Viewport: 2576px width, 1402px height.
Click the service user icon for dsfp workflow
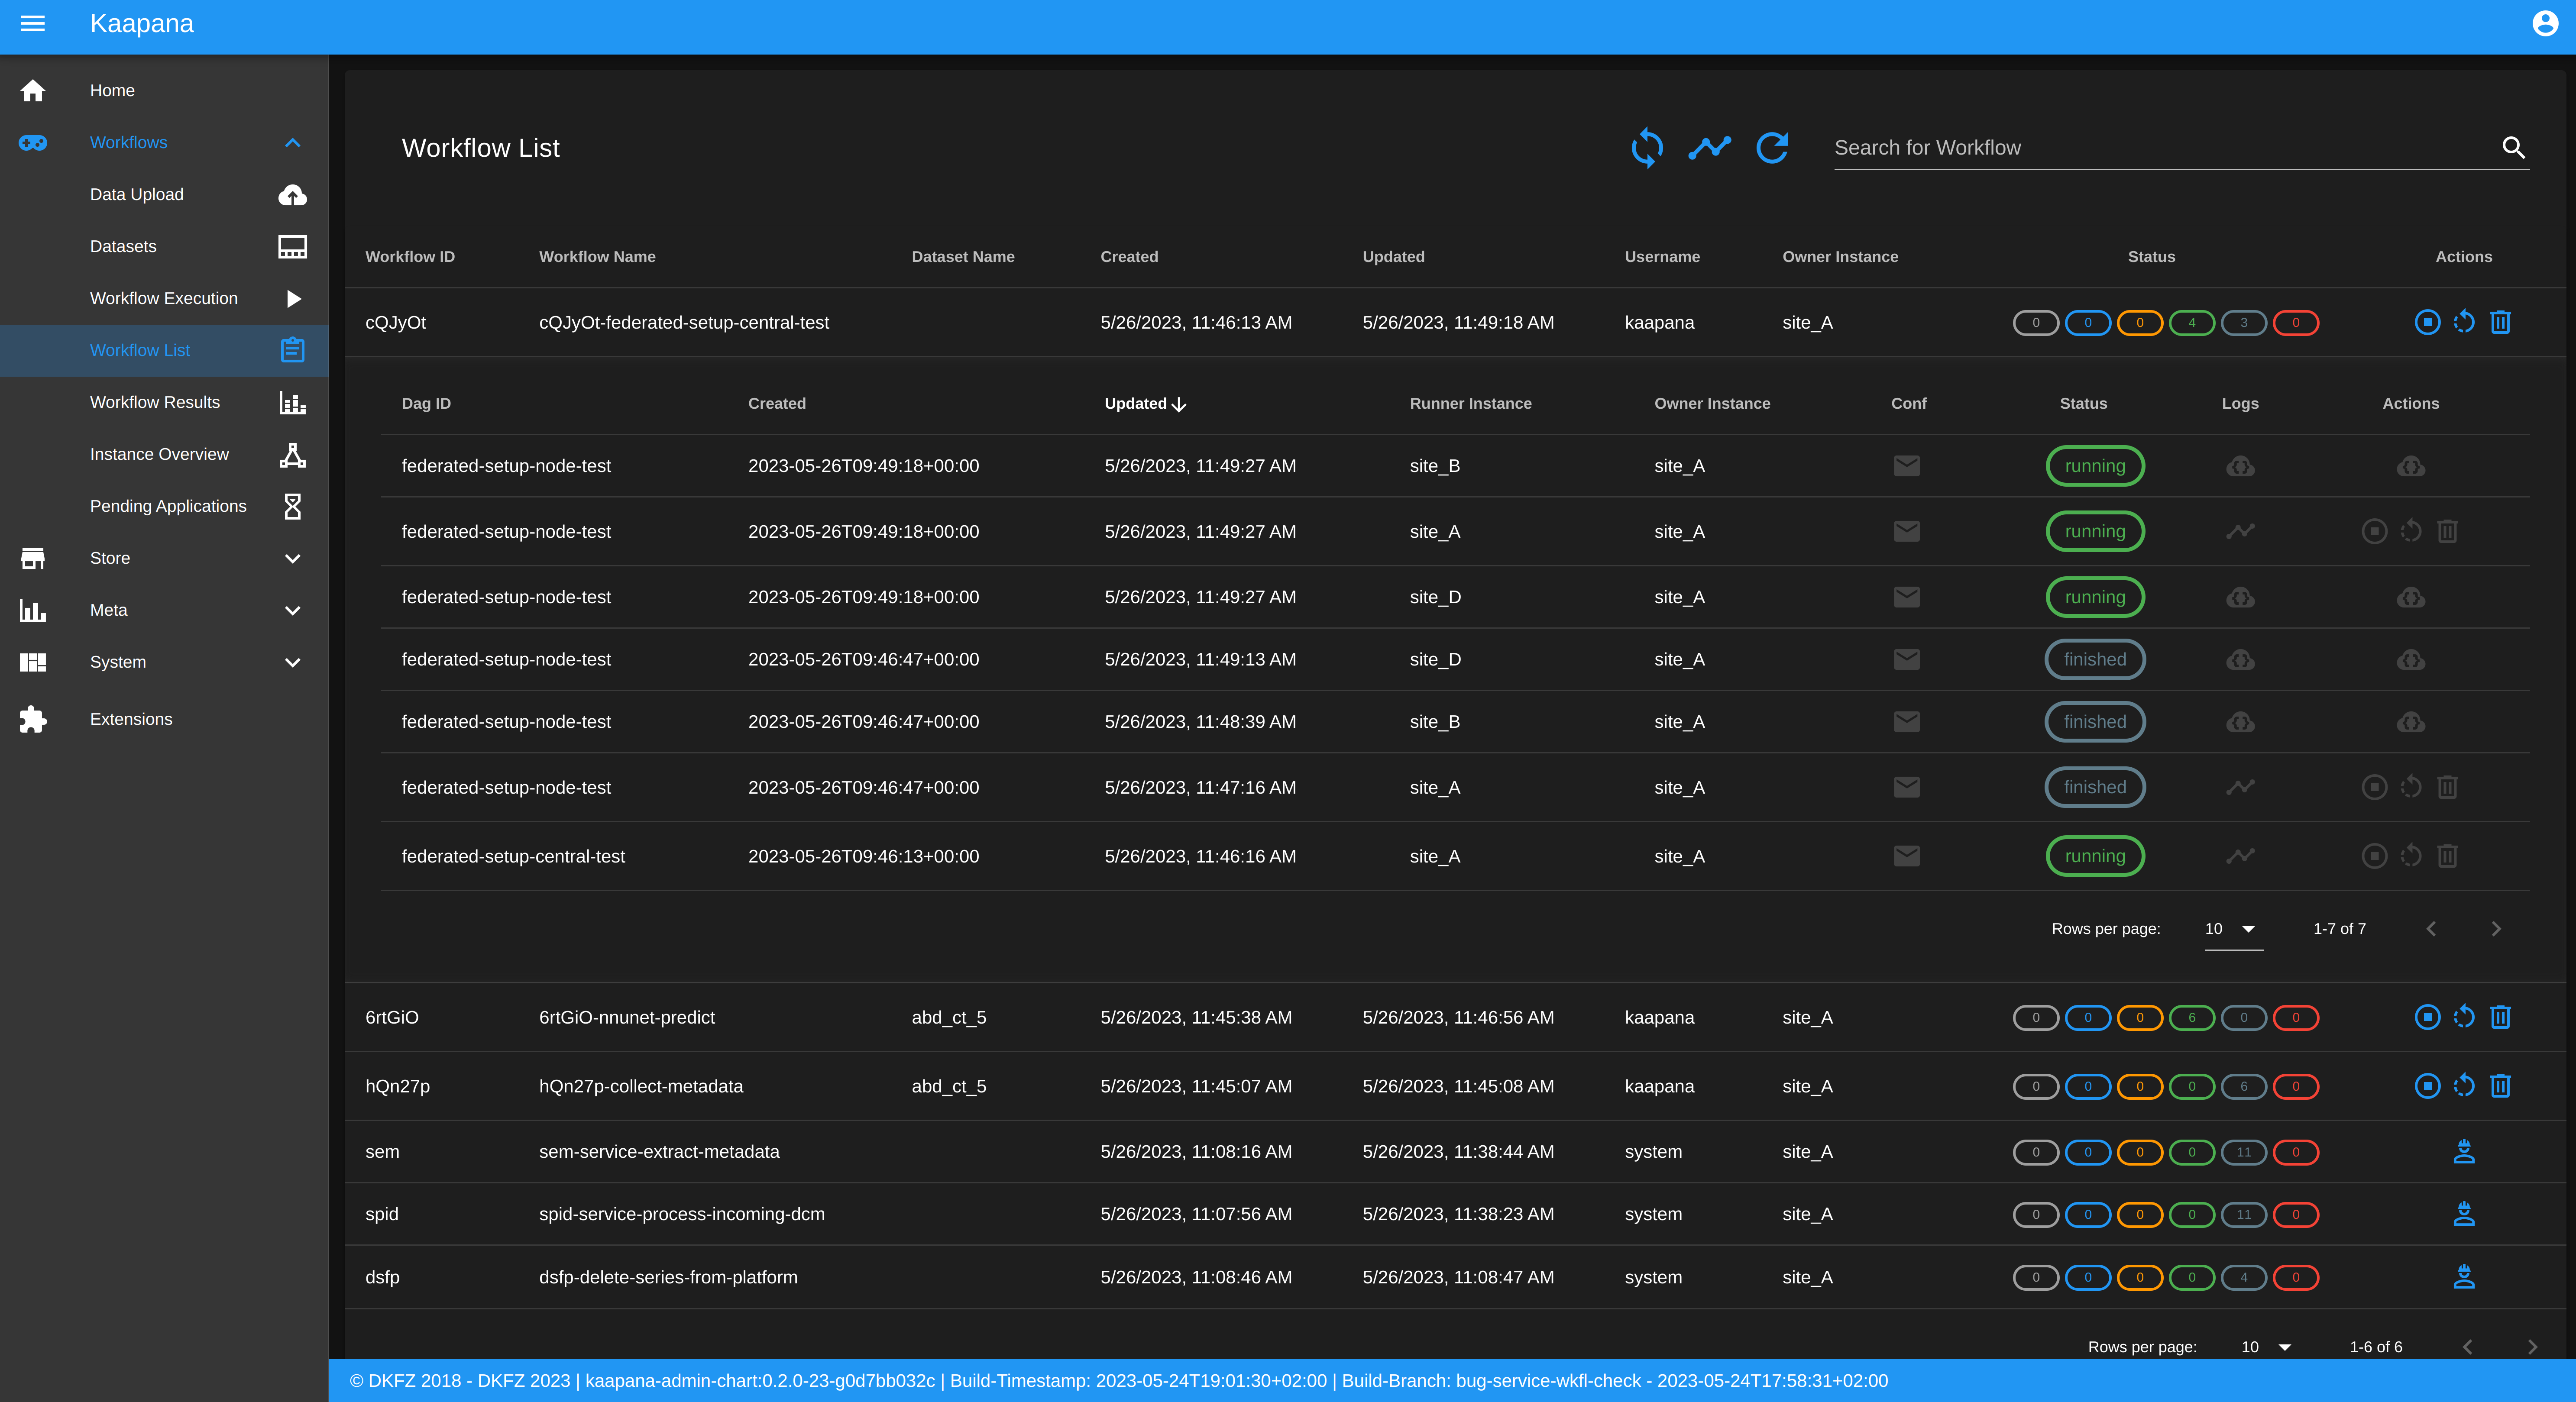(2464, 1277)
